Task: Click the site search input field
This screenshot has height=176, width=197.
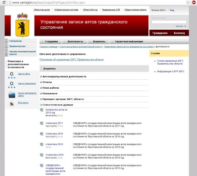Action: click(169, 22)
